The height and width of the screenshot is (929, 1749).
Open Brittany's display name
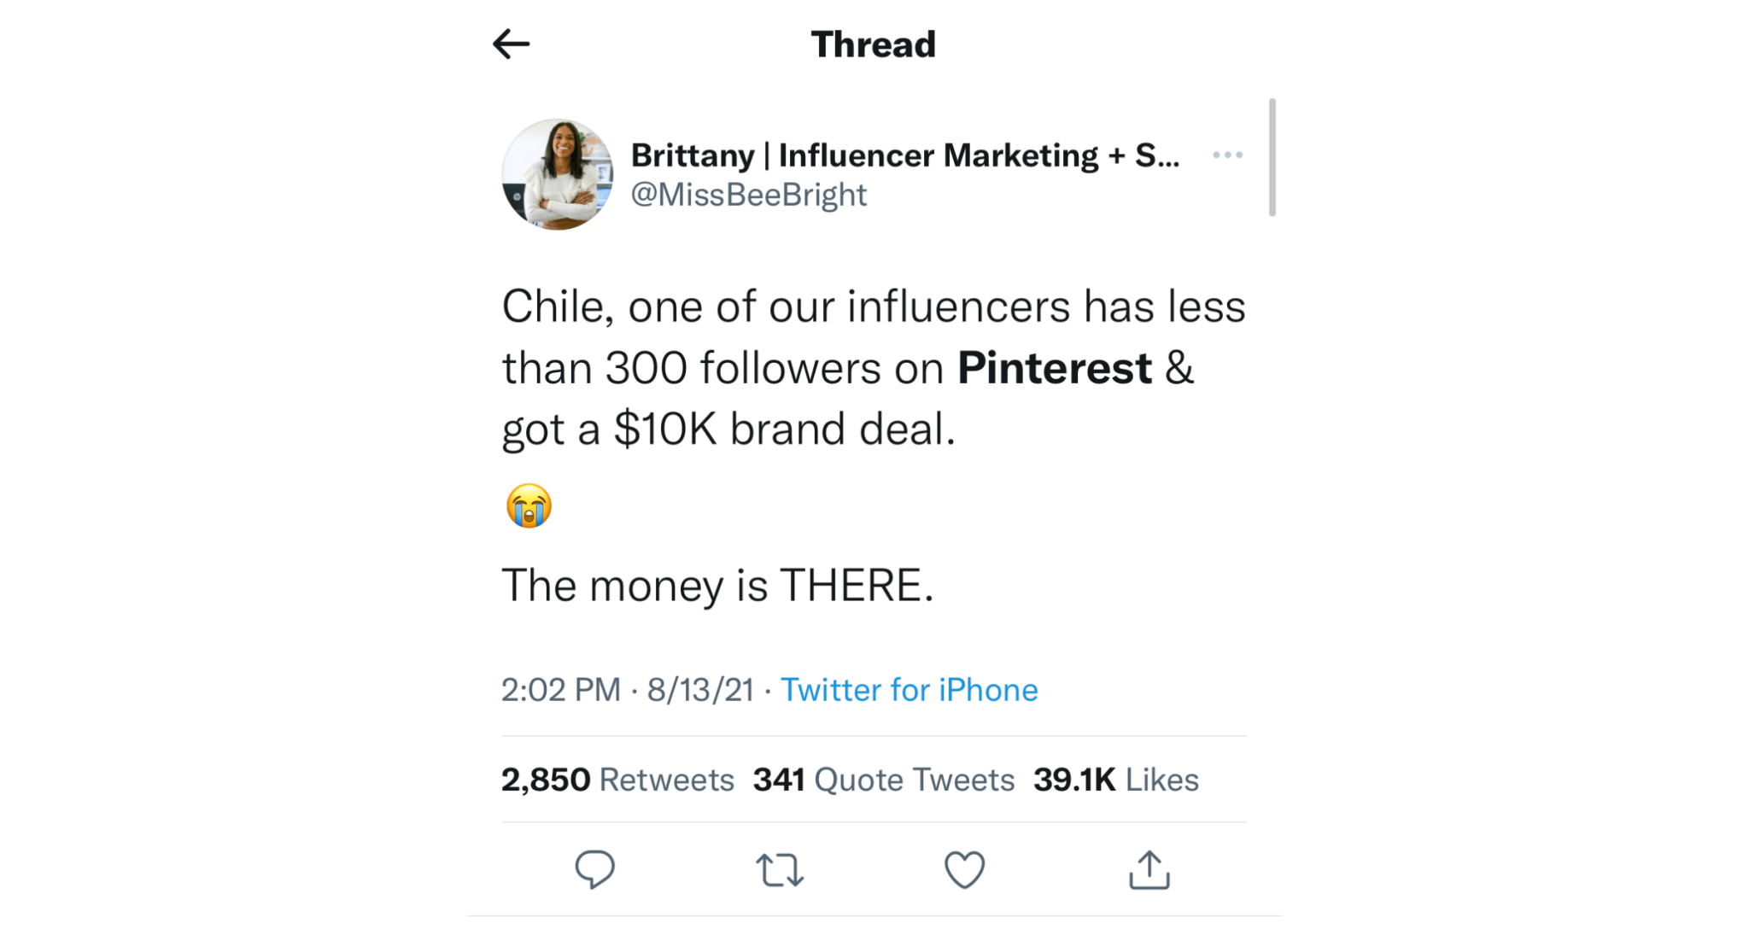point(905,154)
